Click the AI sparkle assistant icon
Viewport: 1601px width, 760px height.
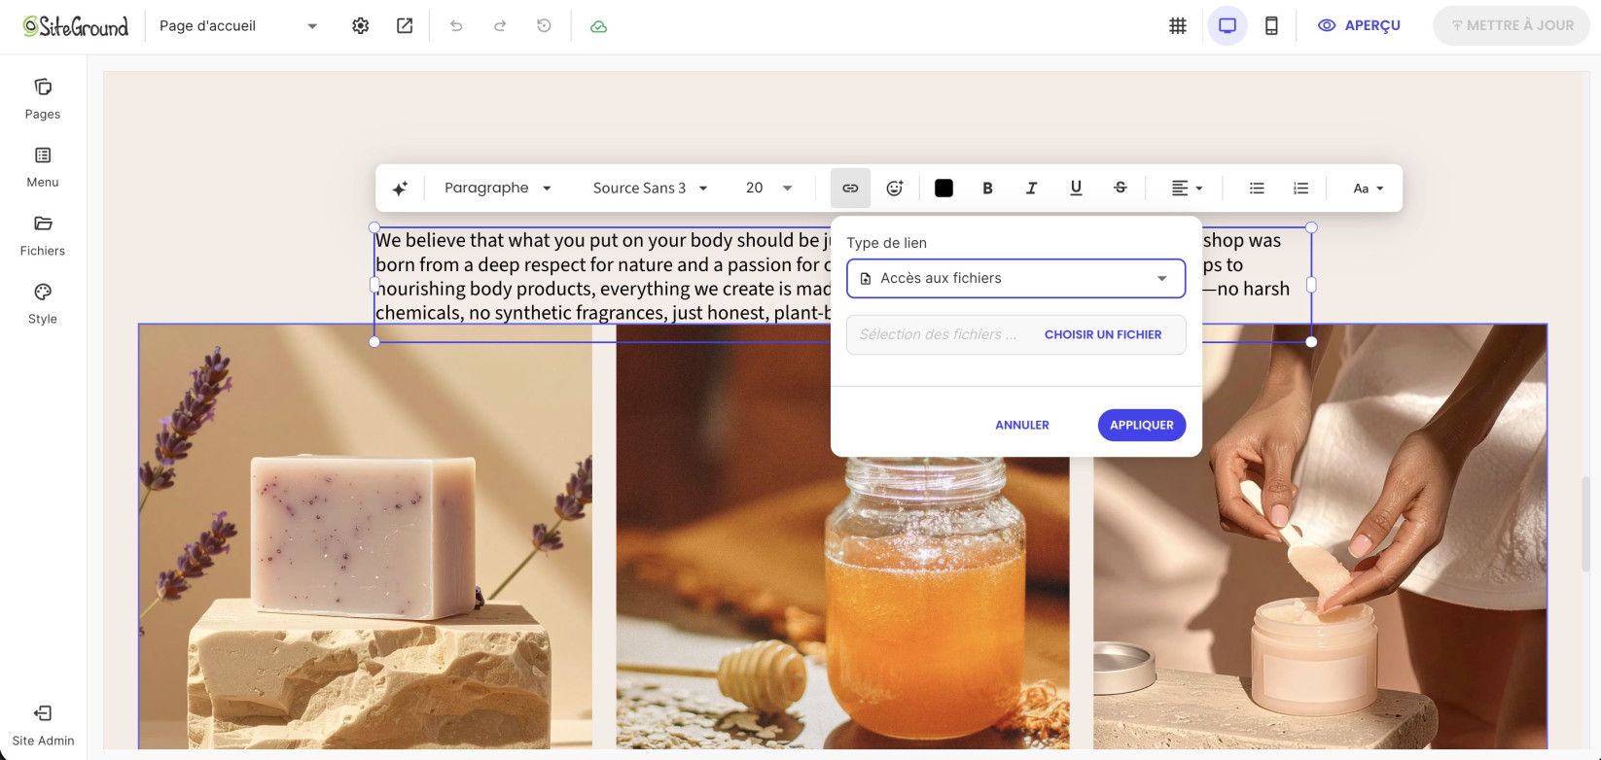(x=400, y=189)
